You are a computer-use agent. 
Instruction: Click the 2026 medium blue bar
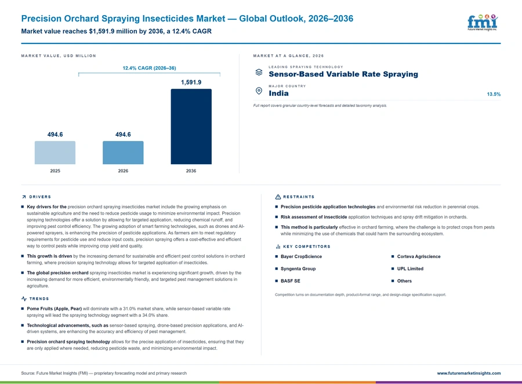tap(123, 153)
